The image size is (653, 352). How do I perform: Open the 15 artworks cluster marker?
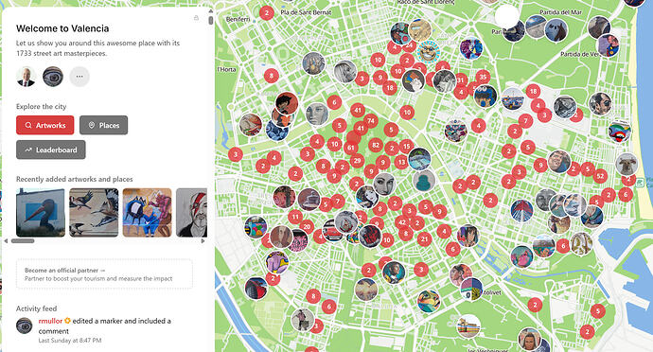[x=406, y=147]
